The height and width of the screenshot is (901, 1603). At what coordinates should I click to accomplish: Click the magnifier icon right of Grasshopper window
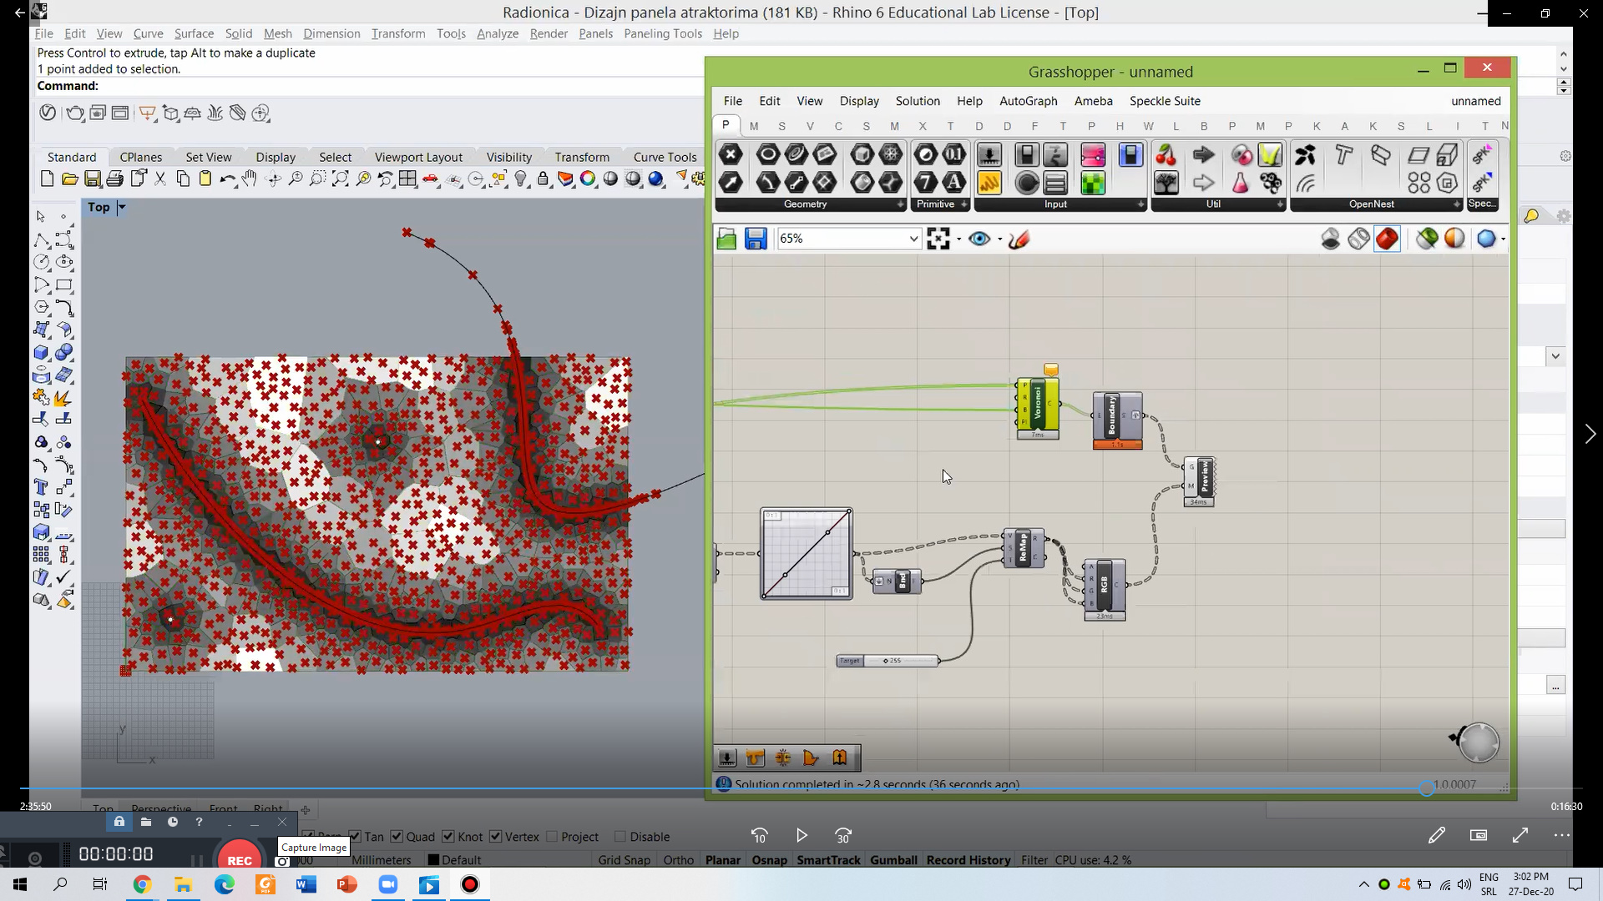click(x=1531, y=216)
